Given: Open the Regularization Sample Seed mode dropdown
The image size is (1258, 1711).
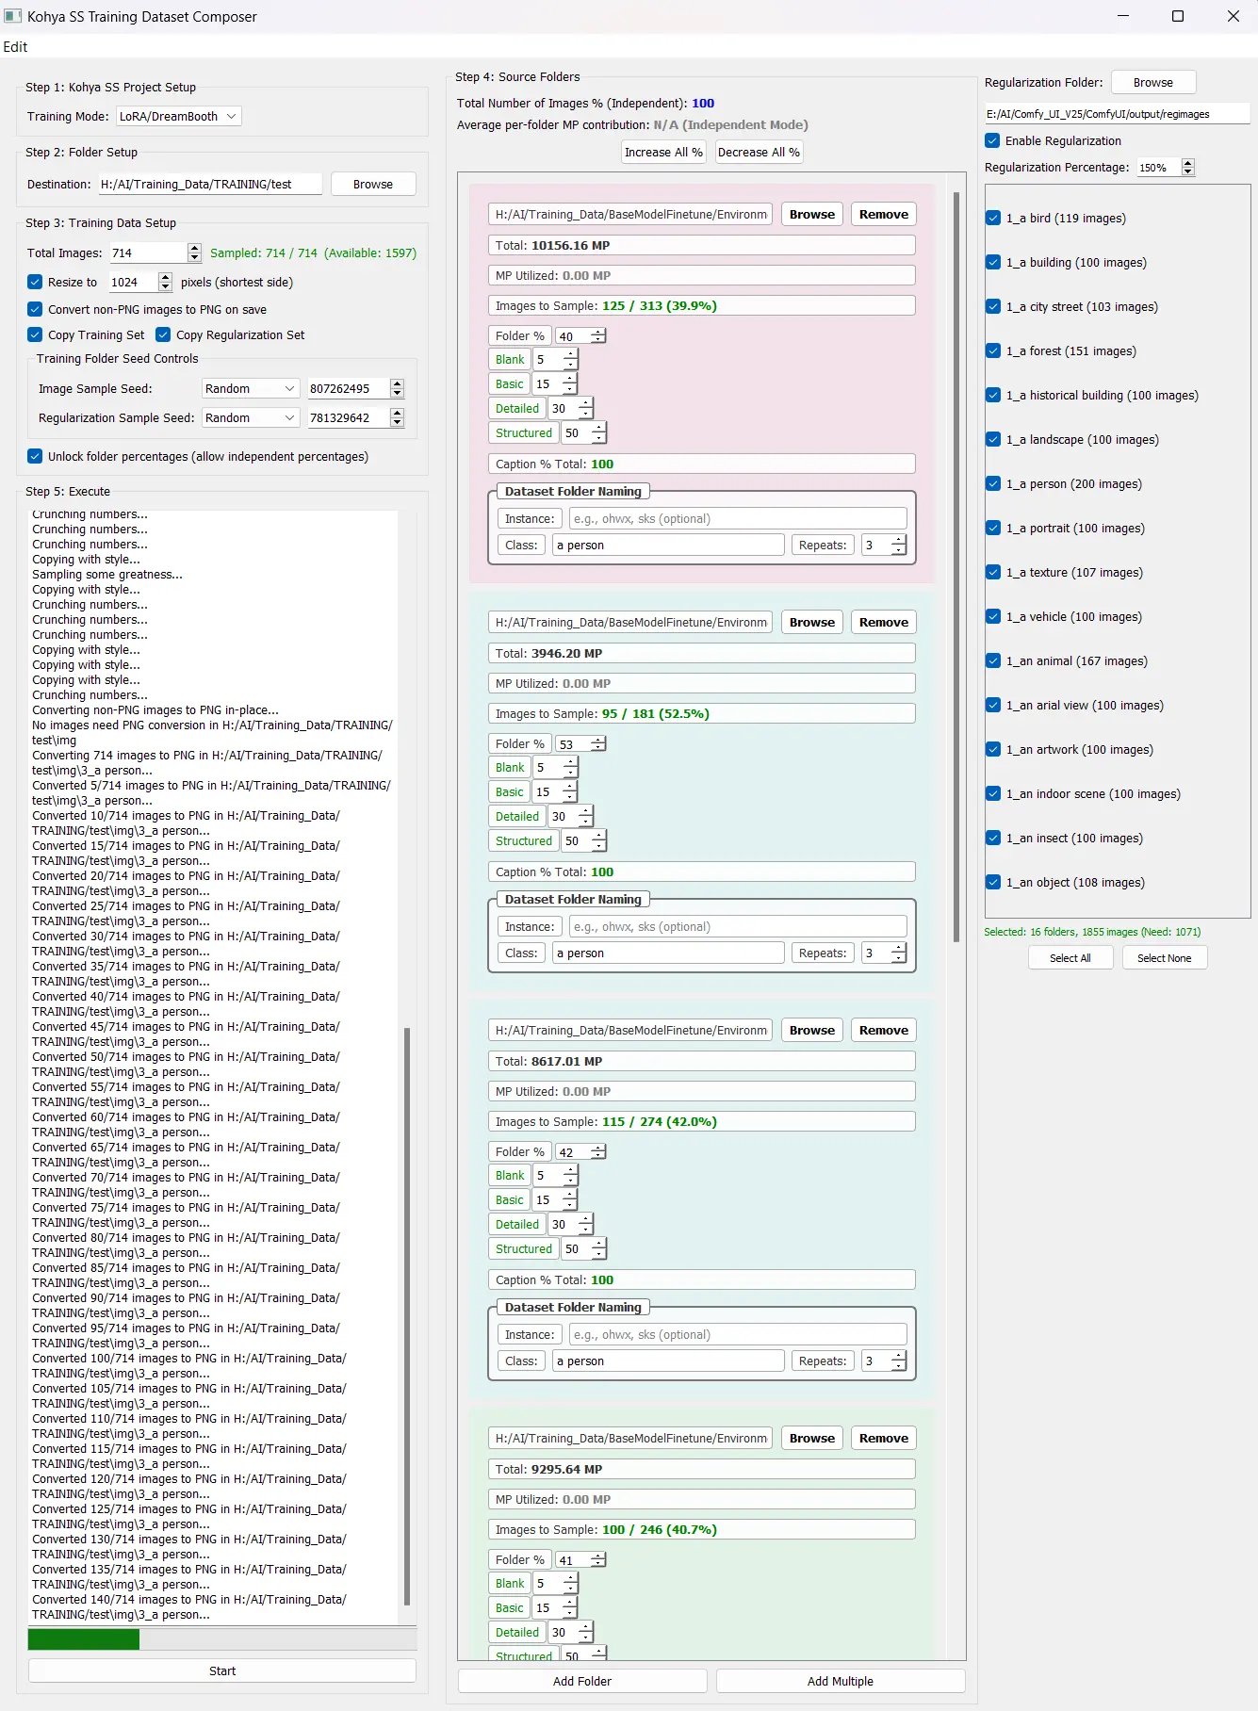Looking at the screenshot, I should [250, 417].
